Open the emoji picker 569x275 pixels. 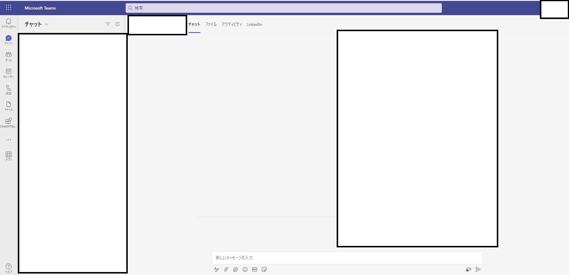click(245, 269)
